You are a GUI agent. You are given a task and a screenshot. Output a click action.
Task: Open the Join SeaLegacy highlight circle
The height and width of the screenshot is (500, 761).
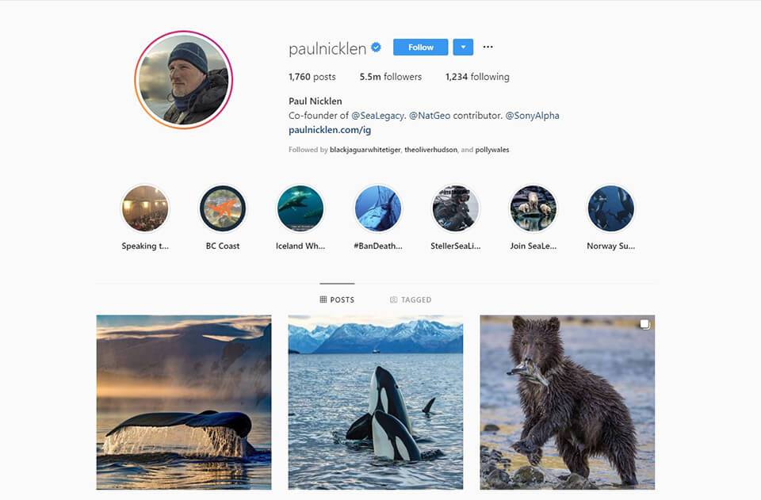pos(533,208)
